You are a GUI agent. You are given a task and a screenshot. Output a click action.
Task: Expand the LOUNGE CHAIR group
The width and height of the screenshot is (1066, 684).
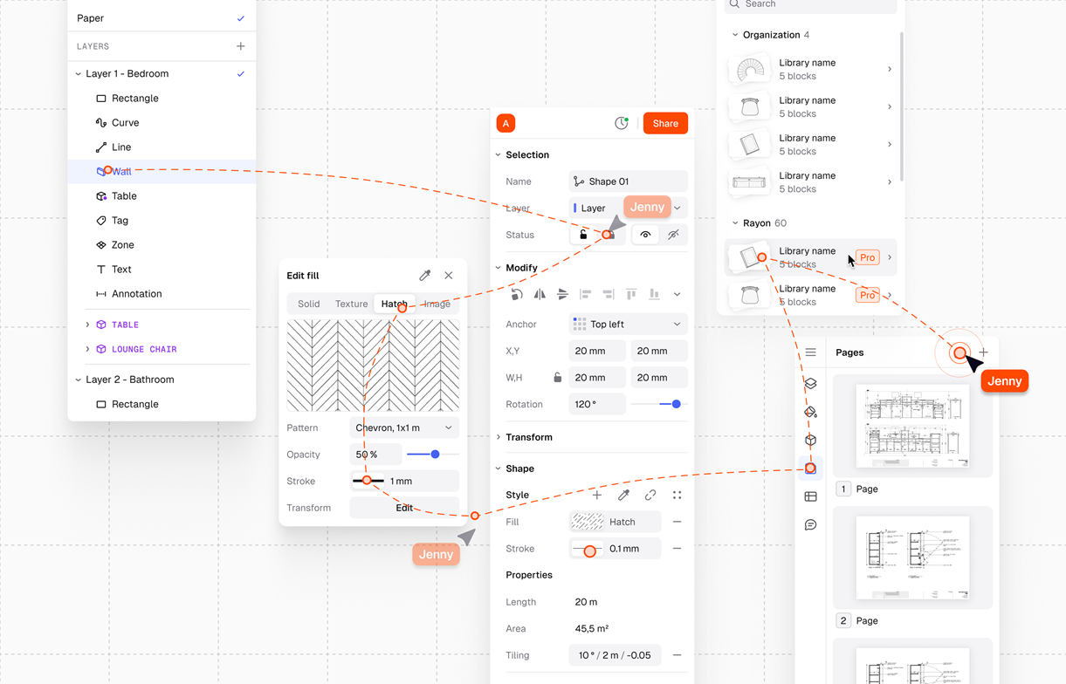(87, 349)
